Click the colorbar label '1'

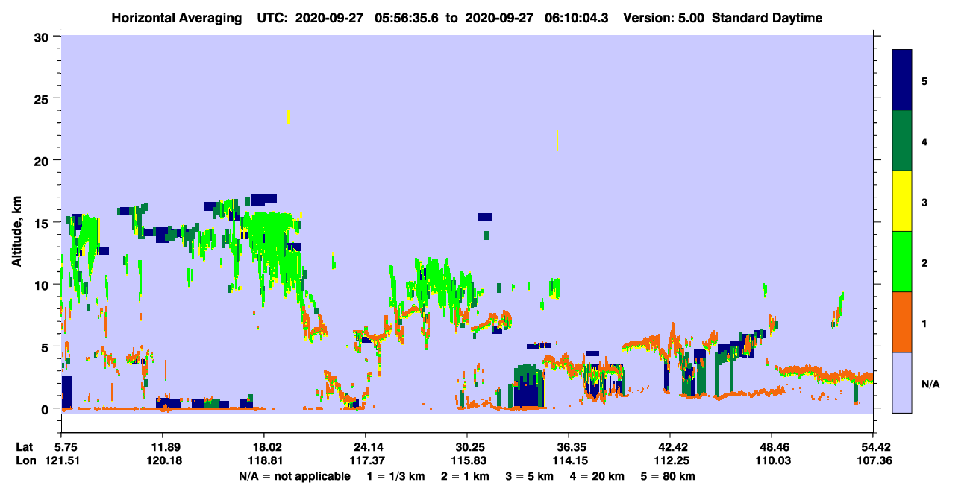click(924, 323)
